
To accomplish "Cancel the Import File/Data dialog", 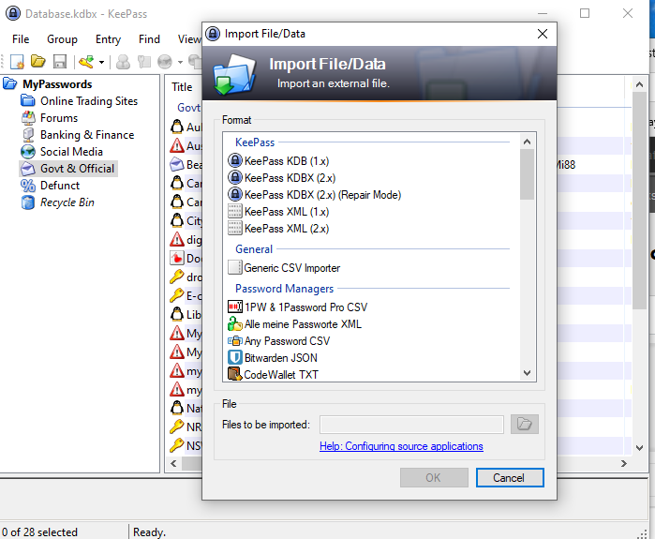I will 510,477.
